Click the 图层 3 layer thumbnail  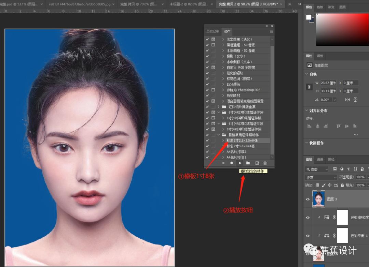319,199
